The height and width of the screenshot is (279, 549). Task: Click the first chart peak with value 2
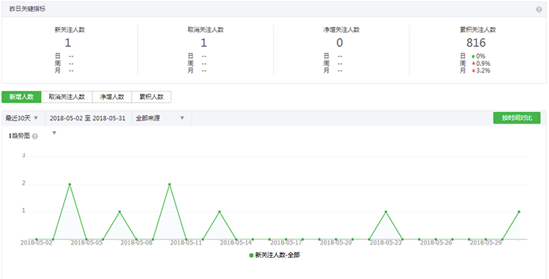coord(70,184)
